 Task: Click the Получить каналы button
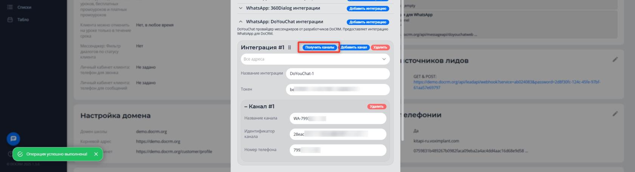point(319,47)
